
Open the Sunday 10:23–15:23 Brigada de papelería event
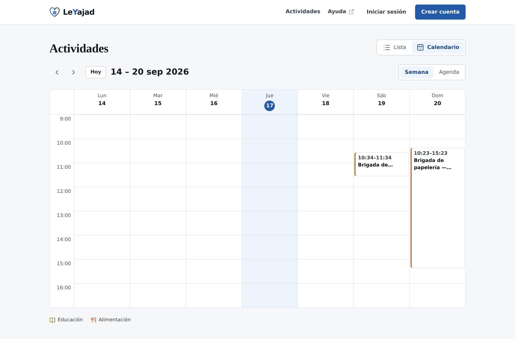(437, 208)
